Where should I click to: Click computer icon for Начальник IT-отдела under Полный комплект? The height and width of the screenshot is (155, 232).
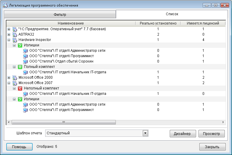tap(25, 72)
